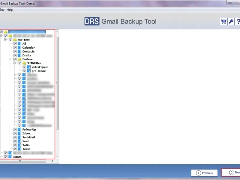Select the Inbox row under NSF-test
The image size is (240, 180).
(x=26, y=133)
